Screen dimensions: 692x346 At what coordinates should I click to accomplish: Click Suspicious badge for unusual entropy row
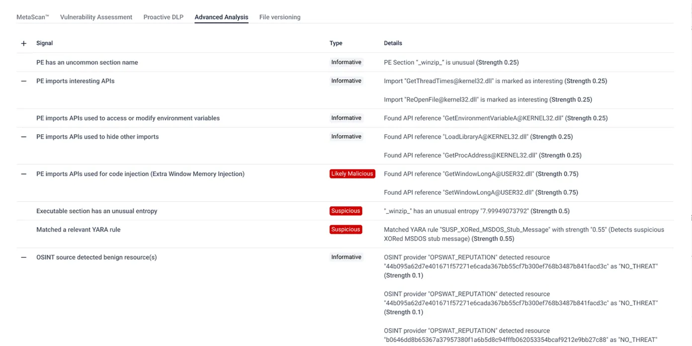tap(346, 211)
